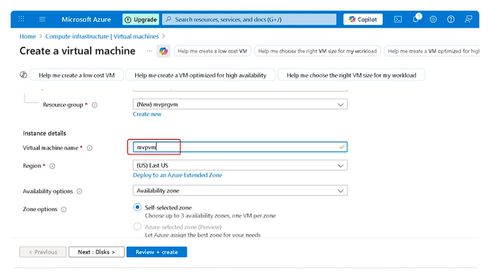
Task: Click the Virtual machine name text field
Action: pos(238,147)
